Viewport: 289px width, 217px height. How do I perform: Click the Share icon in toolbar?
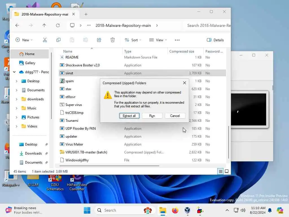(99, 40)
